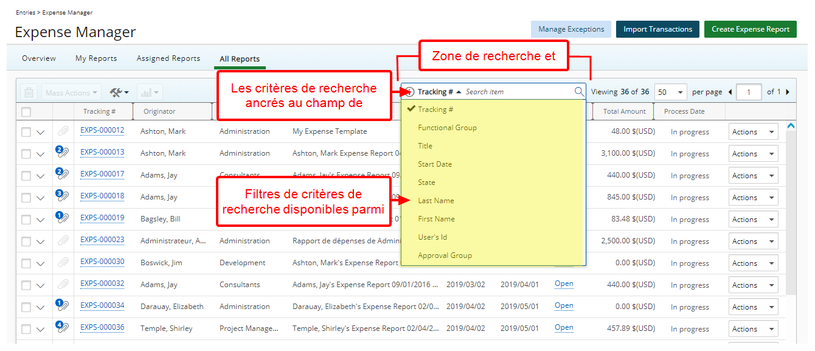Screen dimensions: 815x351
Task: Toggle the select-all checkbox in header
Action: point(26,112)
